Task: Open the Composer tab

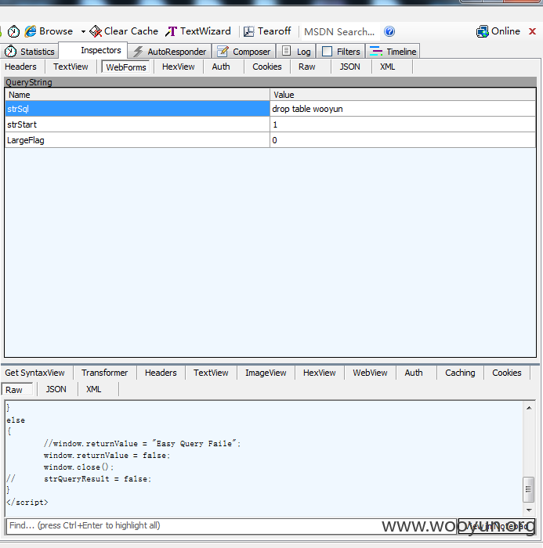Action: click(244, 52)
